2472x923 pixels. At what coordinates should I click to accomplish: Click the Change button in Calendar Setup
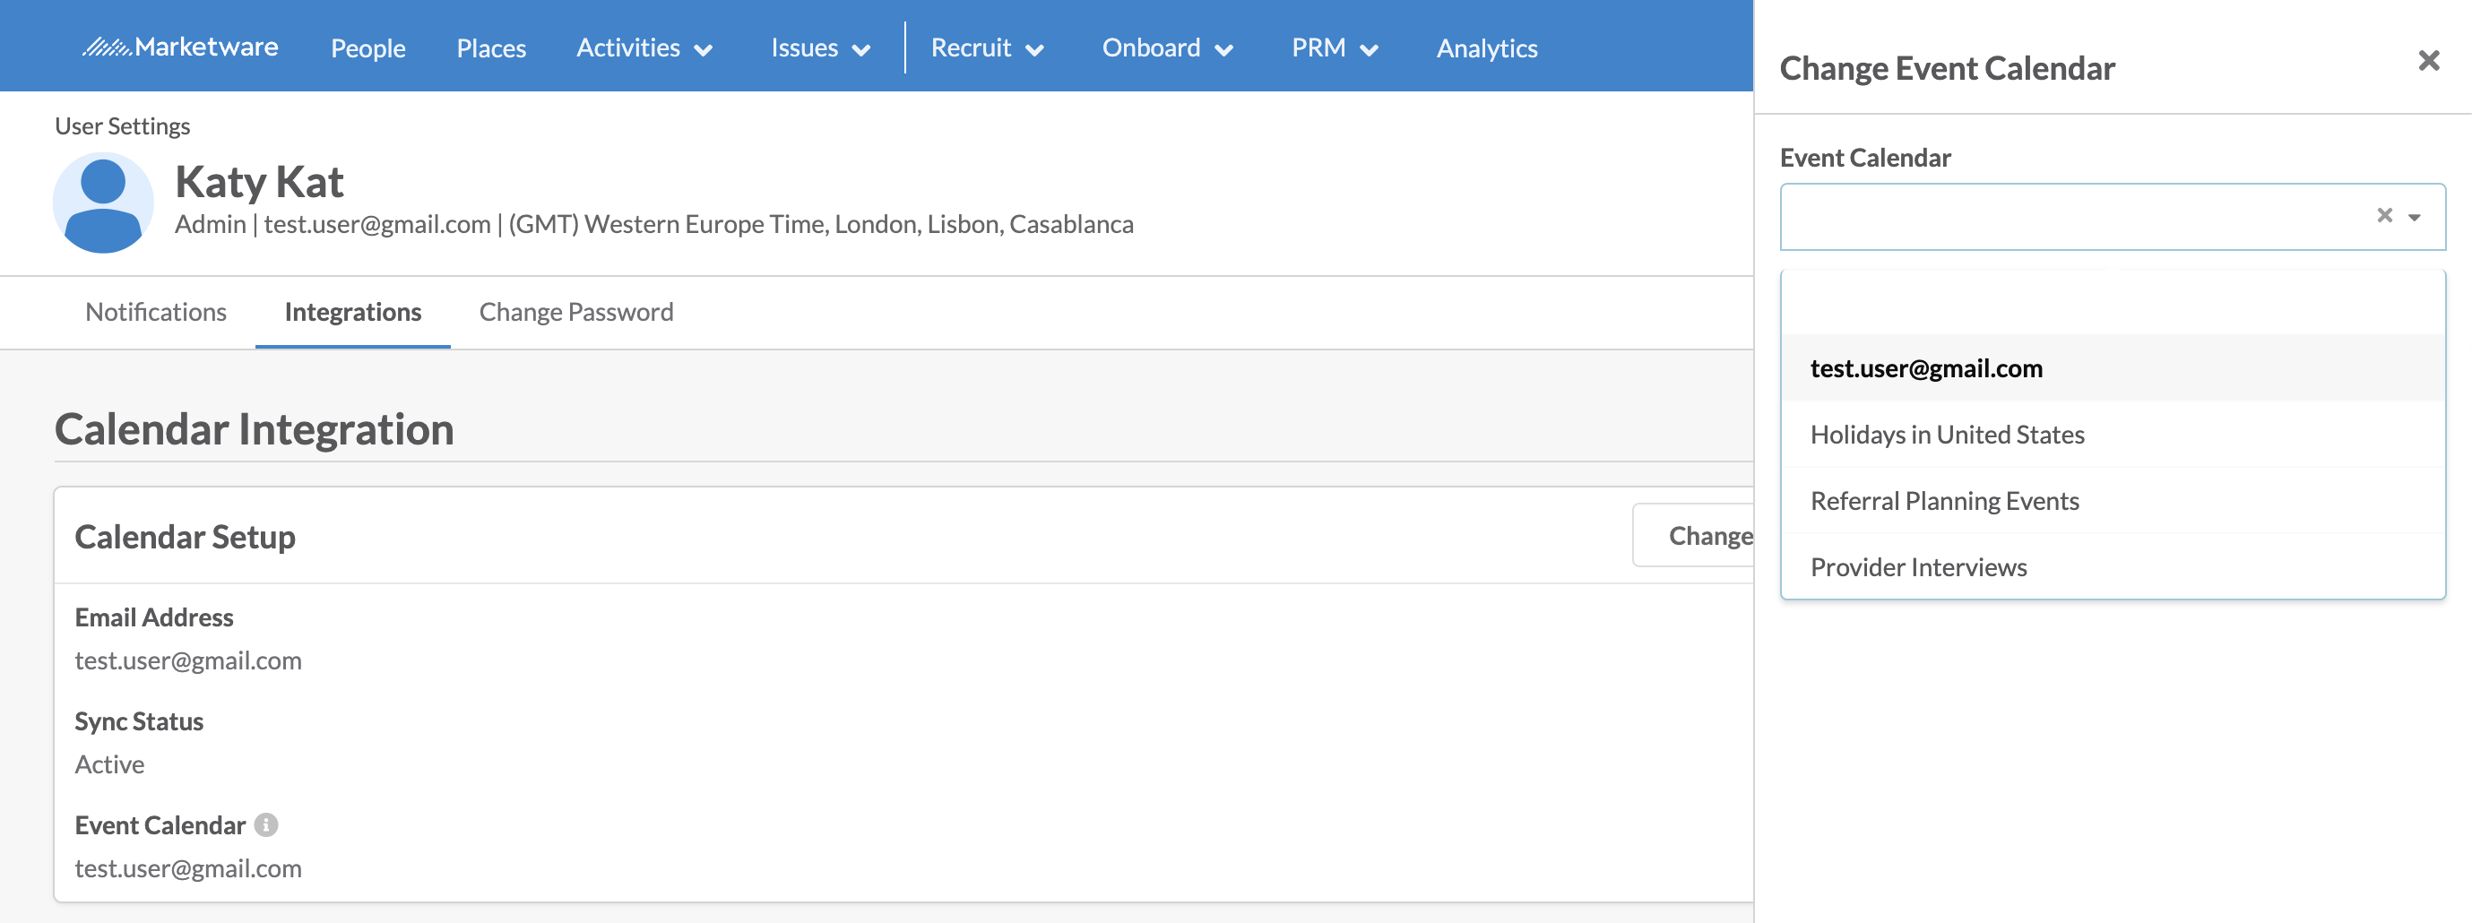tap(1694, 535)
